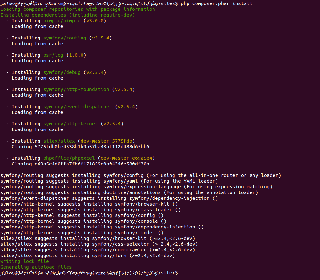Click the 'phpoffice/phpexcel' package name
Screen dimensions: 320x280
[x=69, y=158]
